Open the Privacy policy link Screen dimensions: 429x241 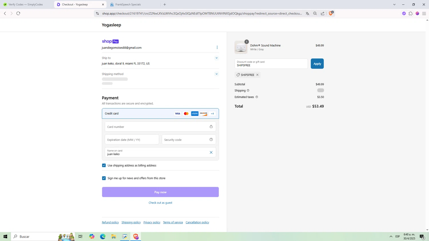152,222
